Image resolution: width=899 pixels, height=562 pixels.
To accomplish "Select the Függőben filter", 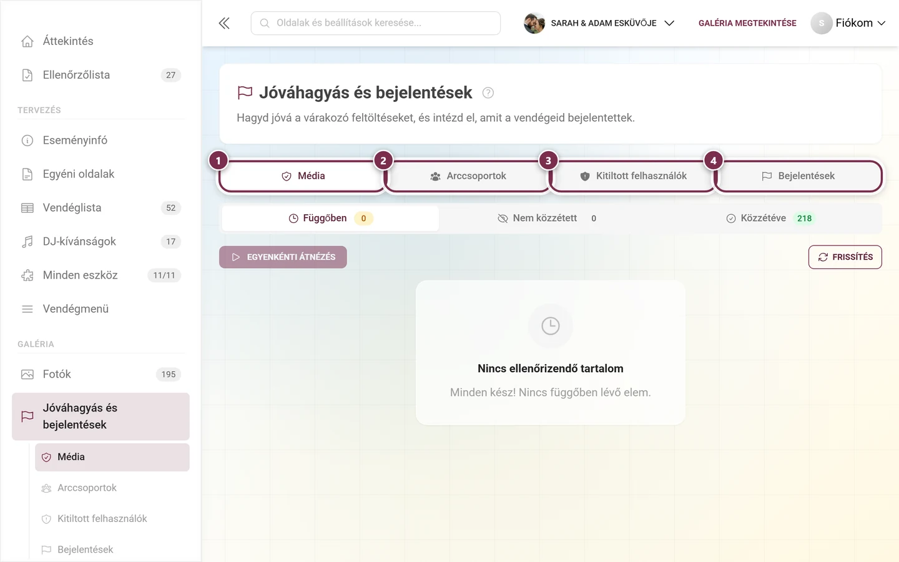I will click(330, 219).
